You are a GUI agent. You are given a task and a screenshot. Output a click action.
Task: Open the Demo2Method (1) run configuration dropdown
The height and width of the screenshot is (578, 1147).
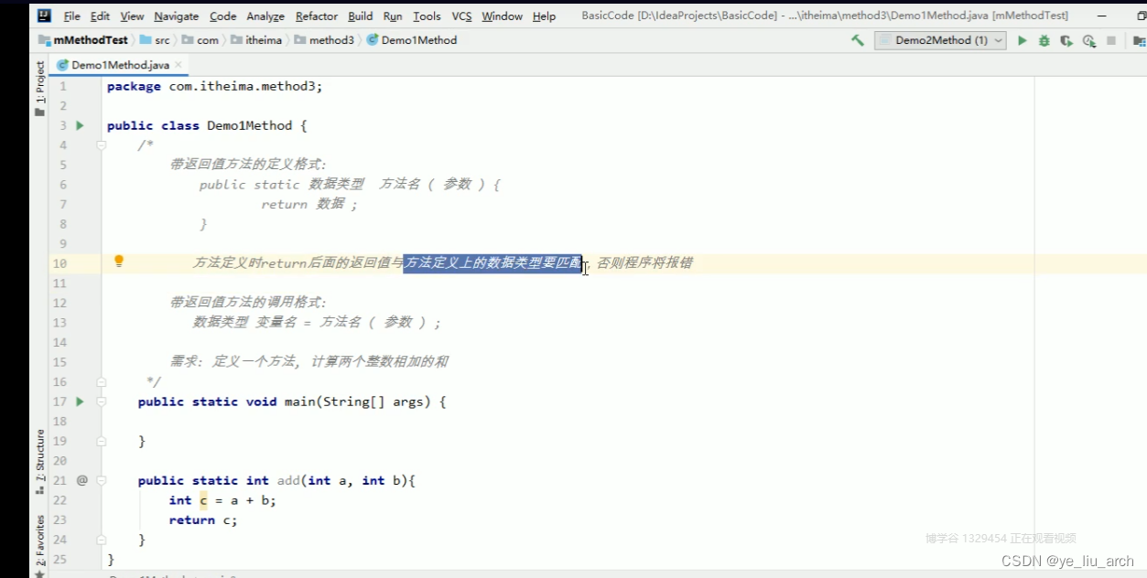click(940, 40)
